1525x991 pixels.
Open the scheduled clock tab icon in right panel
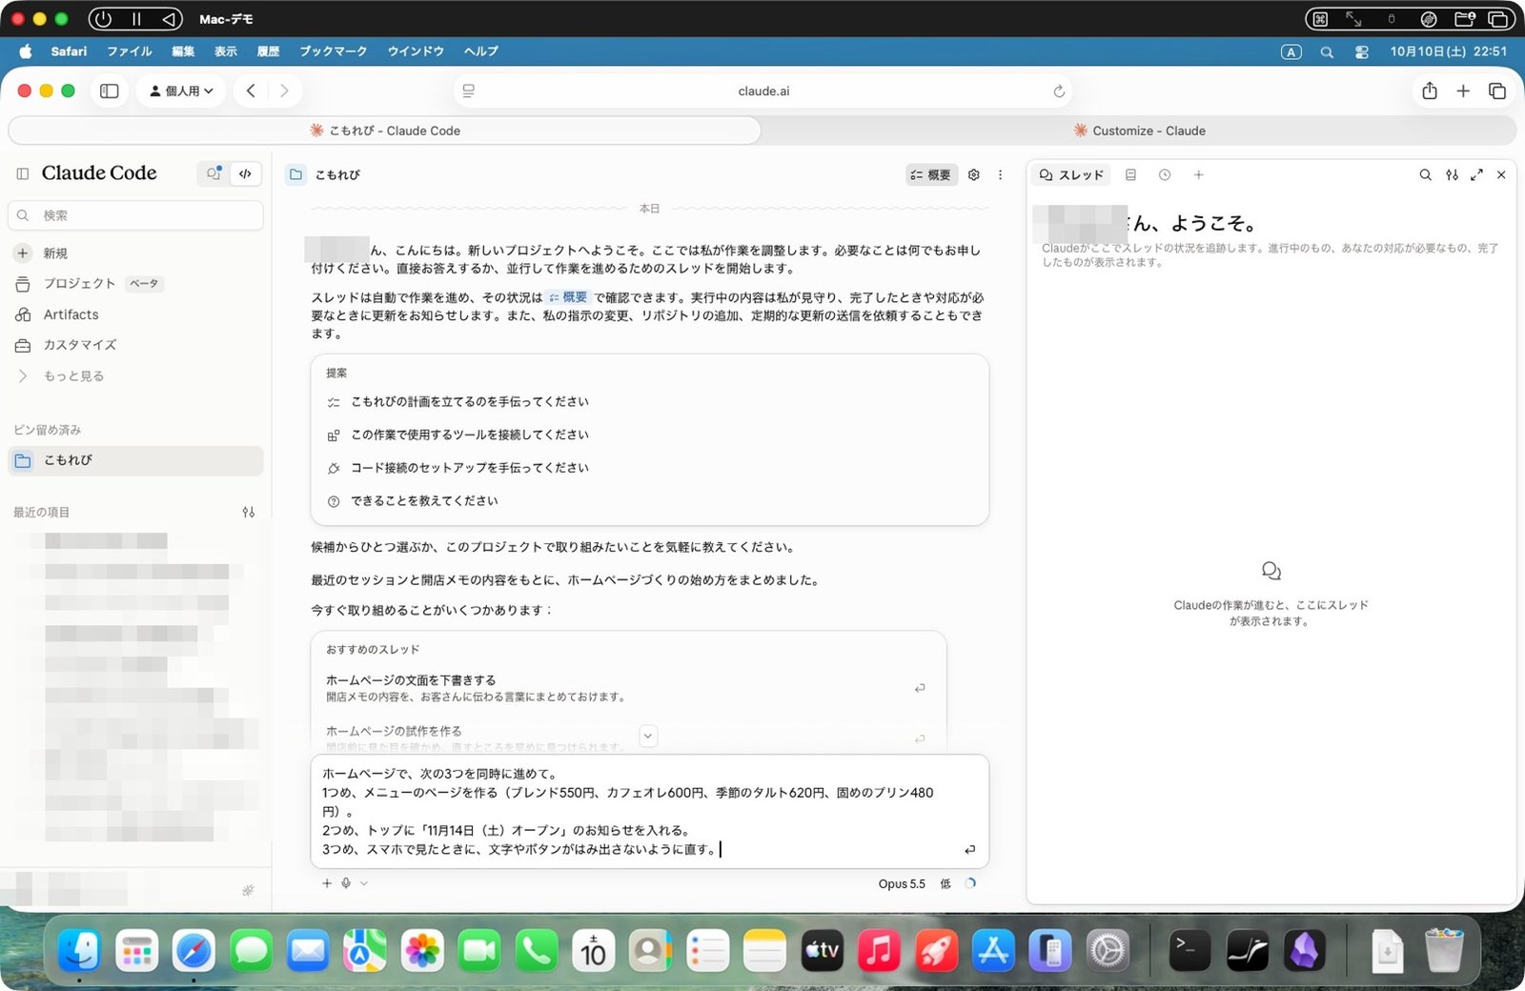pos(1165,174)
